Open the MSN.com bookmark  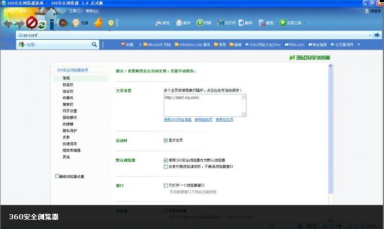pos(294,45)
